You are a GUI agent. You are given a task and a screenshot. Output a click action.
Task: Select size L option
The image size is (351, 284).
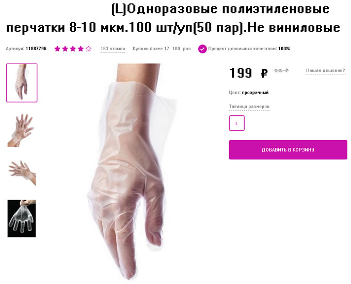point(236,123)
